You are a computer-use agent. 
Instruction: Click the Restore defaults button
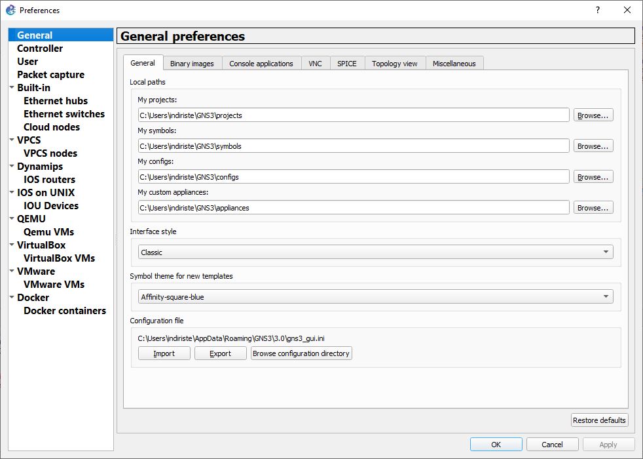pos(599,420)
